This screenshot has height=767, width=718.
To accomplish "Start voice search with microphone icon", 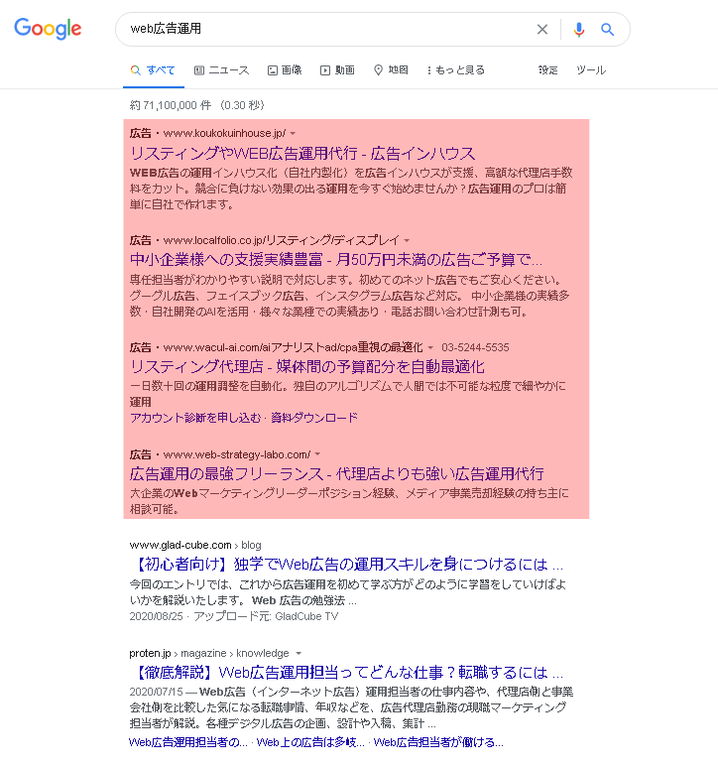I will pos(579,30).
